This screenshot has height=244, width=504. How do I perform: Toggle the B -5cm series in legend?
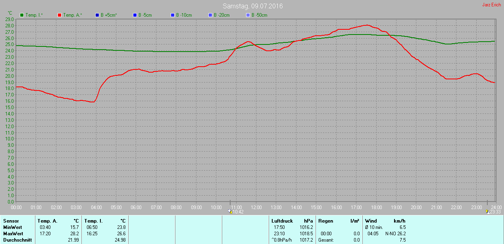(x=135, y=15)
